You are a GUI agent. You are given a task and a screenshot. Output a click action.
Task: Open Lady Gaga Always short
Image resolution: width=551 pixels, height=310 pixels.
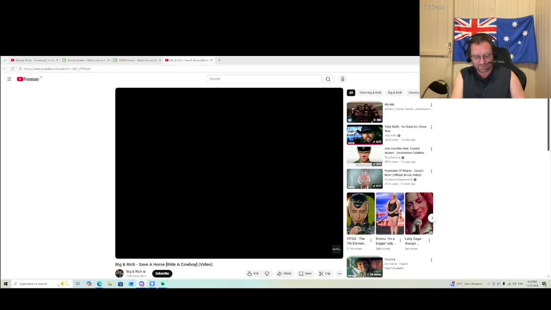(x=419, y=214)
